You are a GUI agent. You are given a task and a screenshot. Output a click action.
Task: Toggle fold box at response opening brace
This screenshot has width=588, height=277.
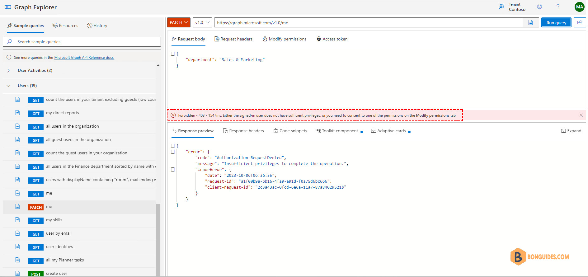tap(173, 146)
